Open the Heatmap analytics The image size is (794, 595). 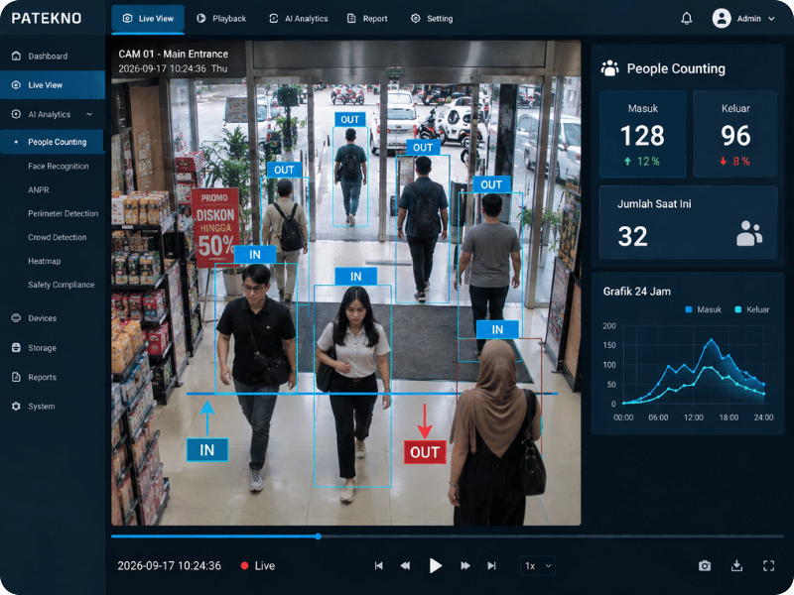(44, 261)
